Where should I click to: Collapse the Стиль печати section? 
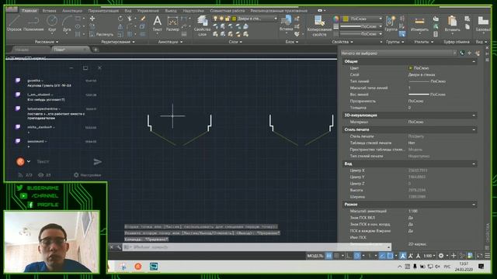474,129
